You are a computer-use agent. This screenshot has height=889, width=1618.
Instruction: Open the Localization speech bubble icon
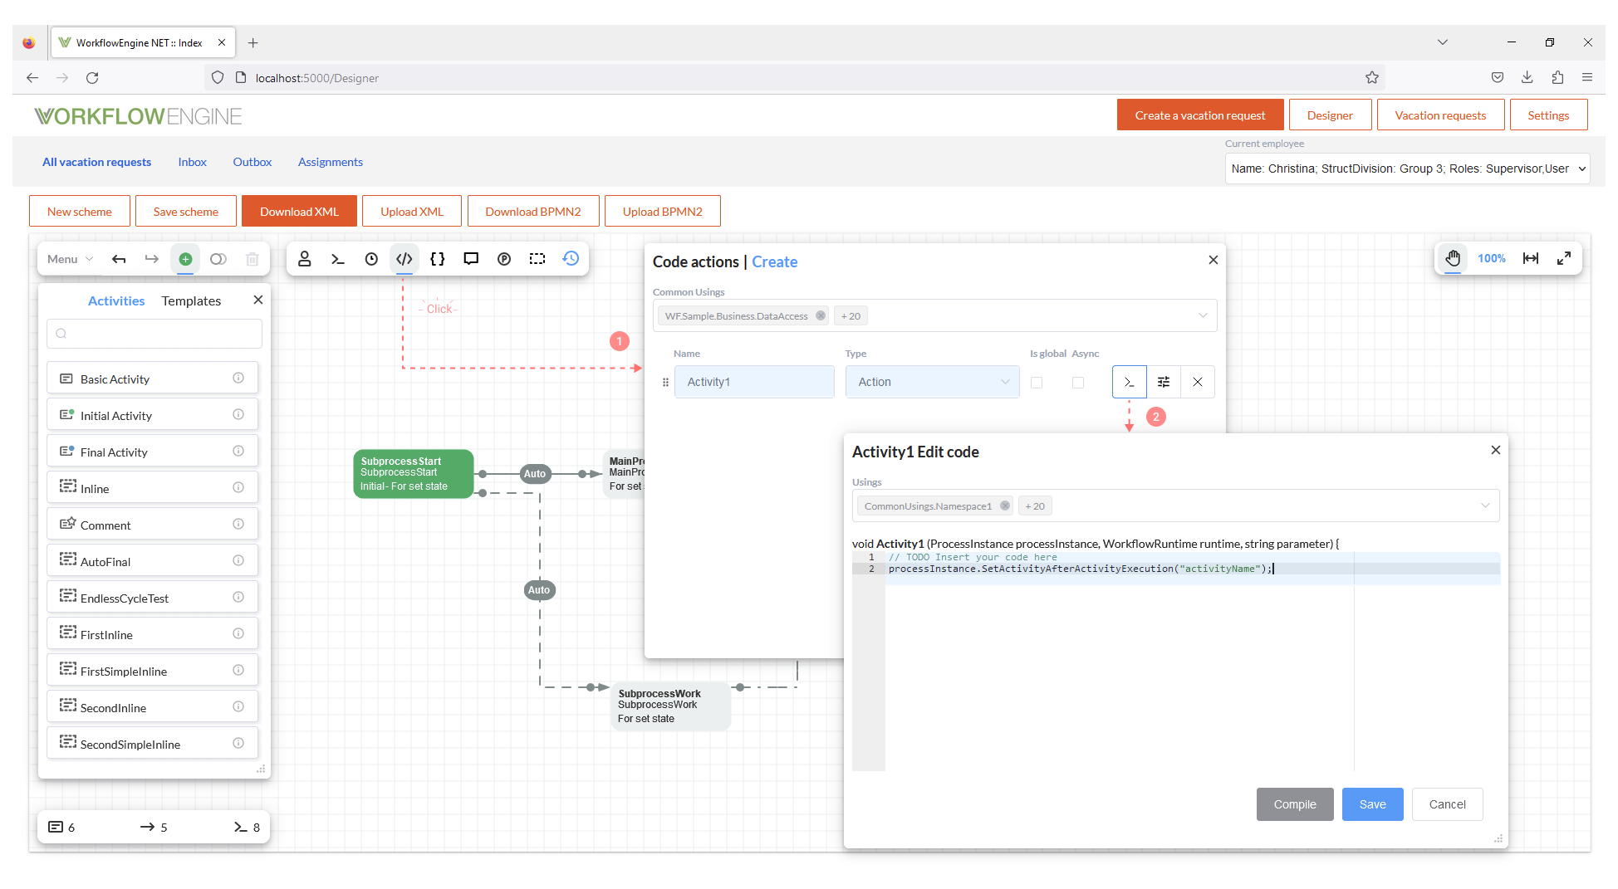click(x=471, y=259)
